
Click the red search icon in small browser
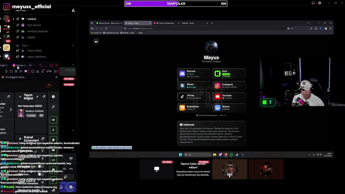coord(41,65)
